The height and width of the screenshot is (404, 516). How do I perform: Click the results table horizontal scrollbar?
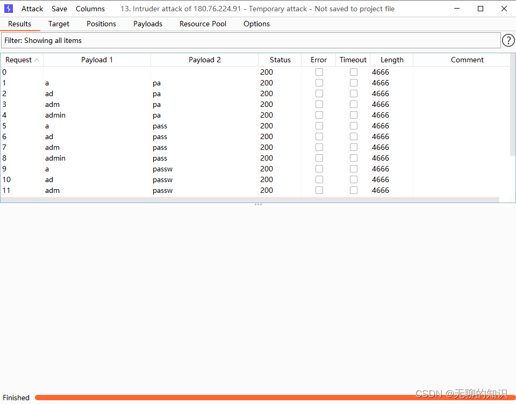[x=250, y=200]
